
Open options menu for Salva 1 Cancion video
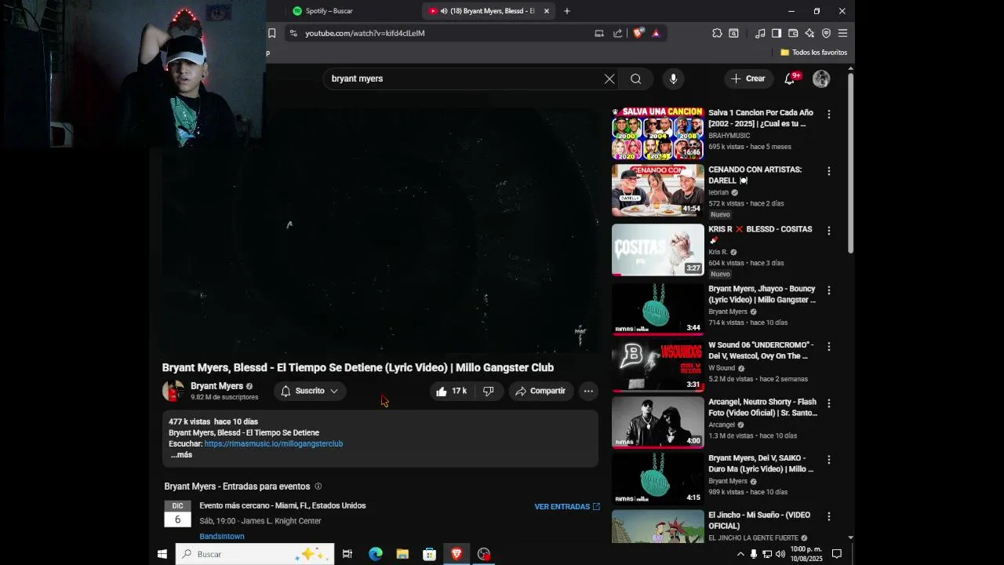coord(828,115)
